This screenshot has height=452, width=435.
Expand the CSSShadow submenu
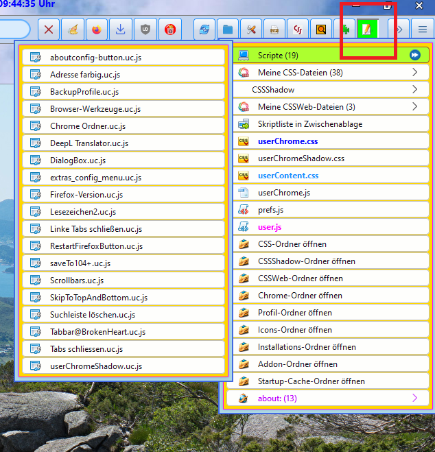[414, 89]
